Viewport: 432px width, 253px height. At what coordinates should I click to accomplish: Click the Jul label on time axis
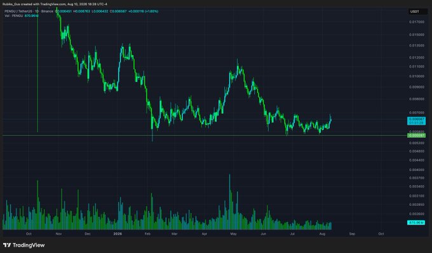[x=292, y=234]
